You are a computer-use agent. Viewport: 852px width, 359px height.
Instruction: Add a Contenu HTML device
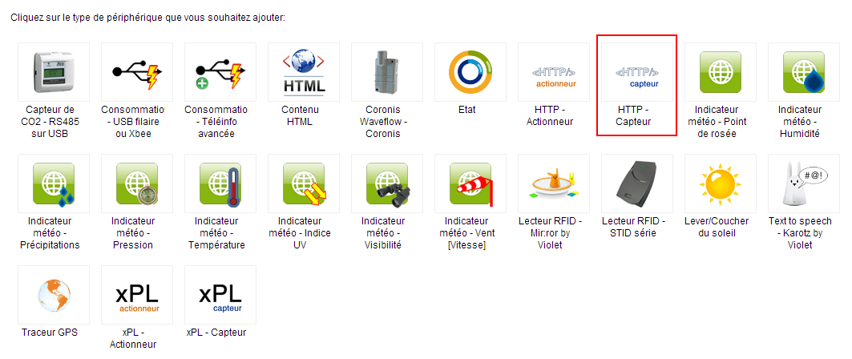pos(304,72)
